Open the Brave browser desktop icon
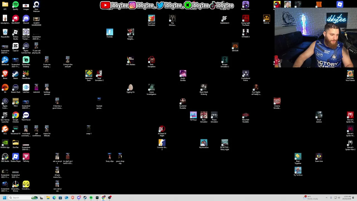Image resolution: width=357 pixels, height=201 pixels. [x=5, y=75]
